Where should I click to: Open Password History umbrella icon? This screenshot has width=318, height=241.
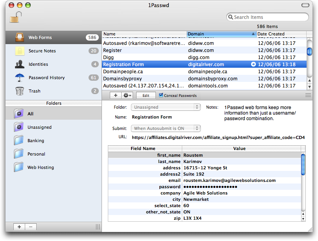[x=20, y=78]
